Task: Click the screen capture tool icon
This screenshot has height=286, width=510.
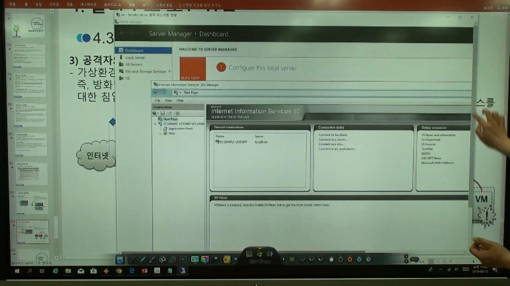Action: pyautogui.click(x=195, y=259)
